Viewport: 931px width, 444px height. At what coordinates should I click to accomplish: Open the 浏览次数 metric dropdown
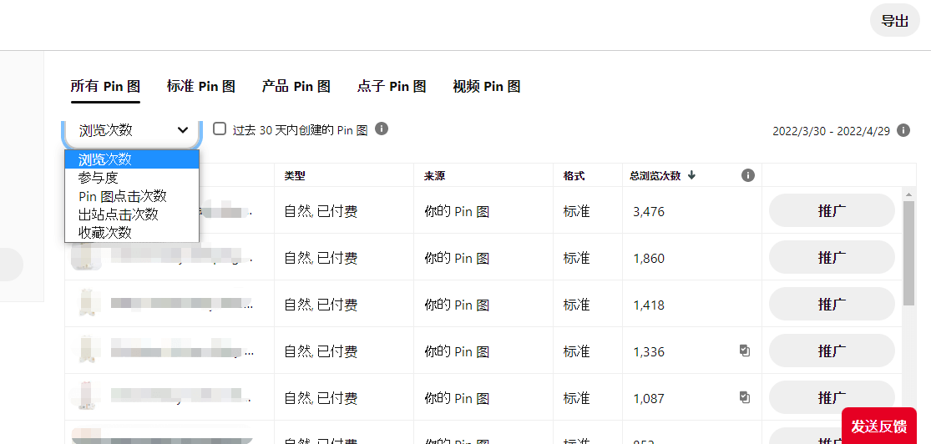(132, 130)
